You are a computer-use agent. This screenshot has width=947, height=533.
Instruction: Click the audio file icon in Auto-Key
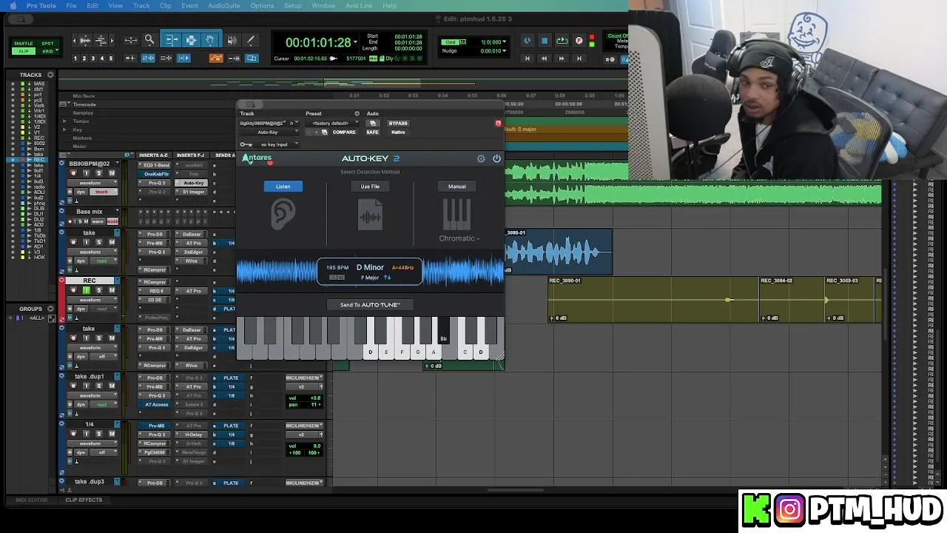tap(370, 215)
